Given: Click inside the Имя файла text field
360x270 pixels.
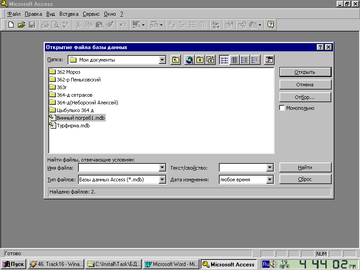Looking at the screenshot, I should (x=119, y=167).
